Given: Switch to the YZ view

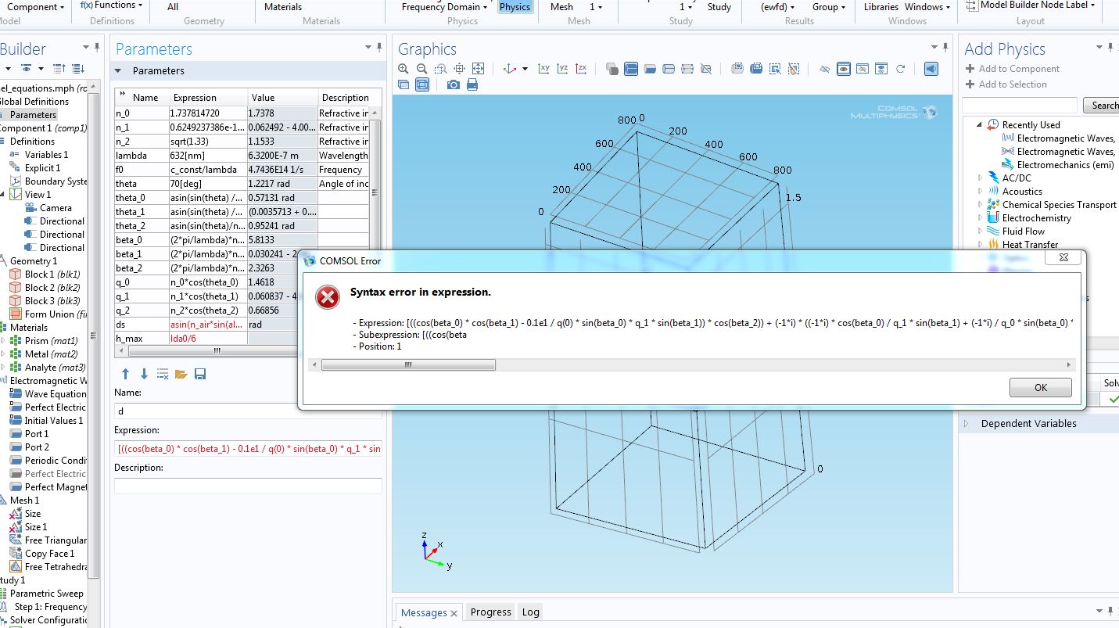Looking at the screenshot, I should click(x=563, y=69).
